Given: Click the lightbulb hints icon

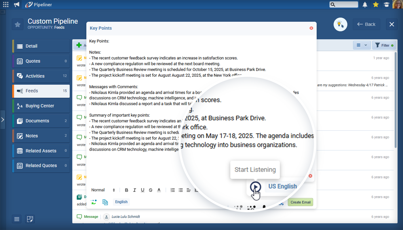Looking at the screenshot, I should tap(340, 24).
